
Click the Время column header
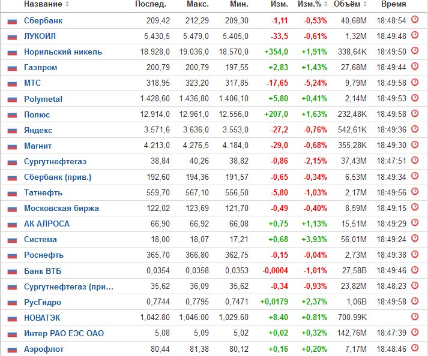[394, 4]
